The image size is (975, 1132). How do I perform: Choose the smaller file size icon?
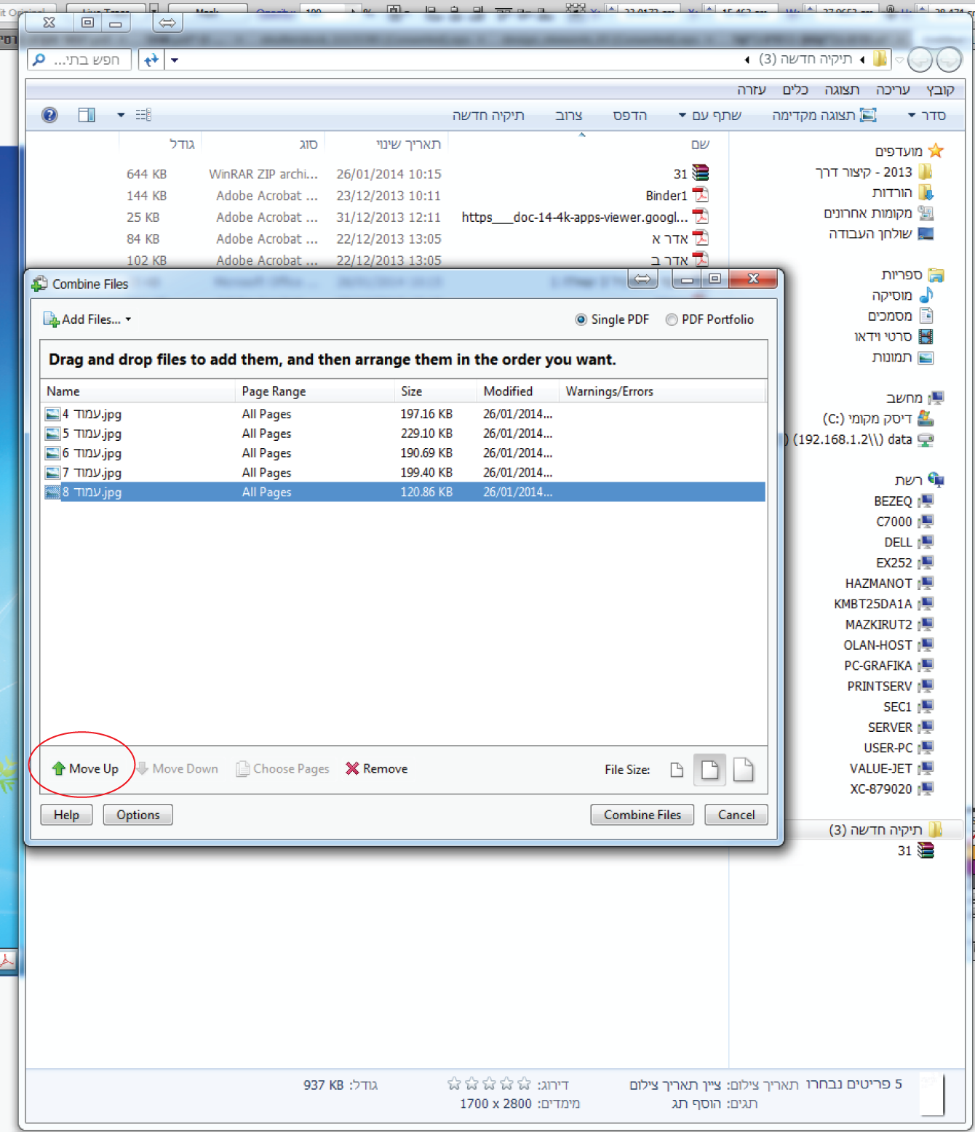(x=677, y=770)
